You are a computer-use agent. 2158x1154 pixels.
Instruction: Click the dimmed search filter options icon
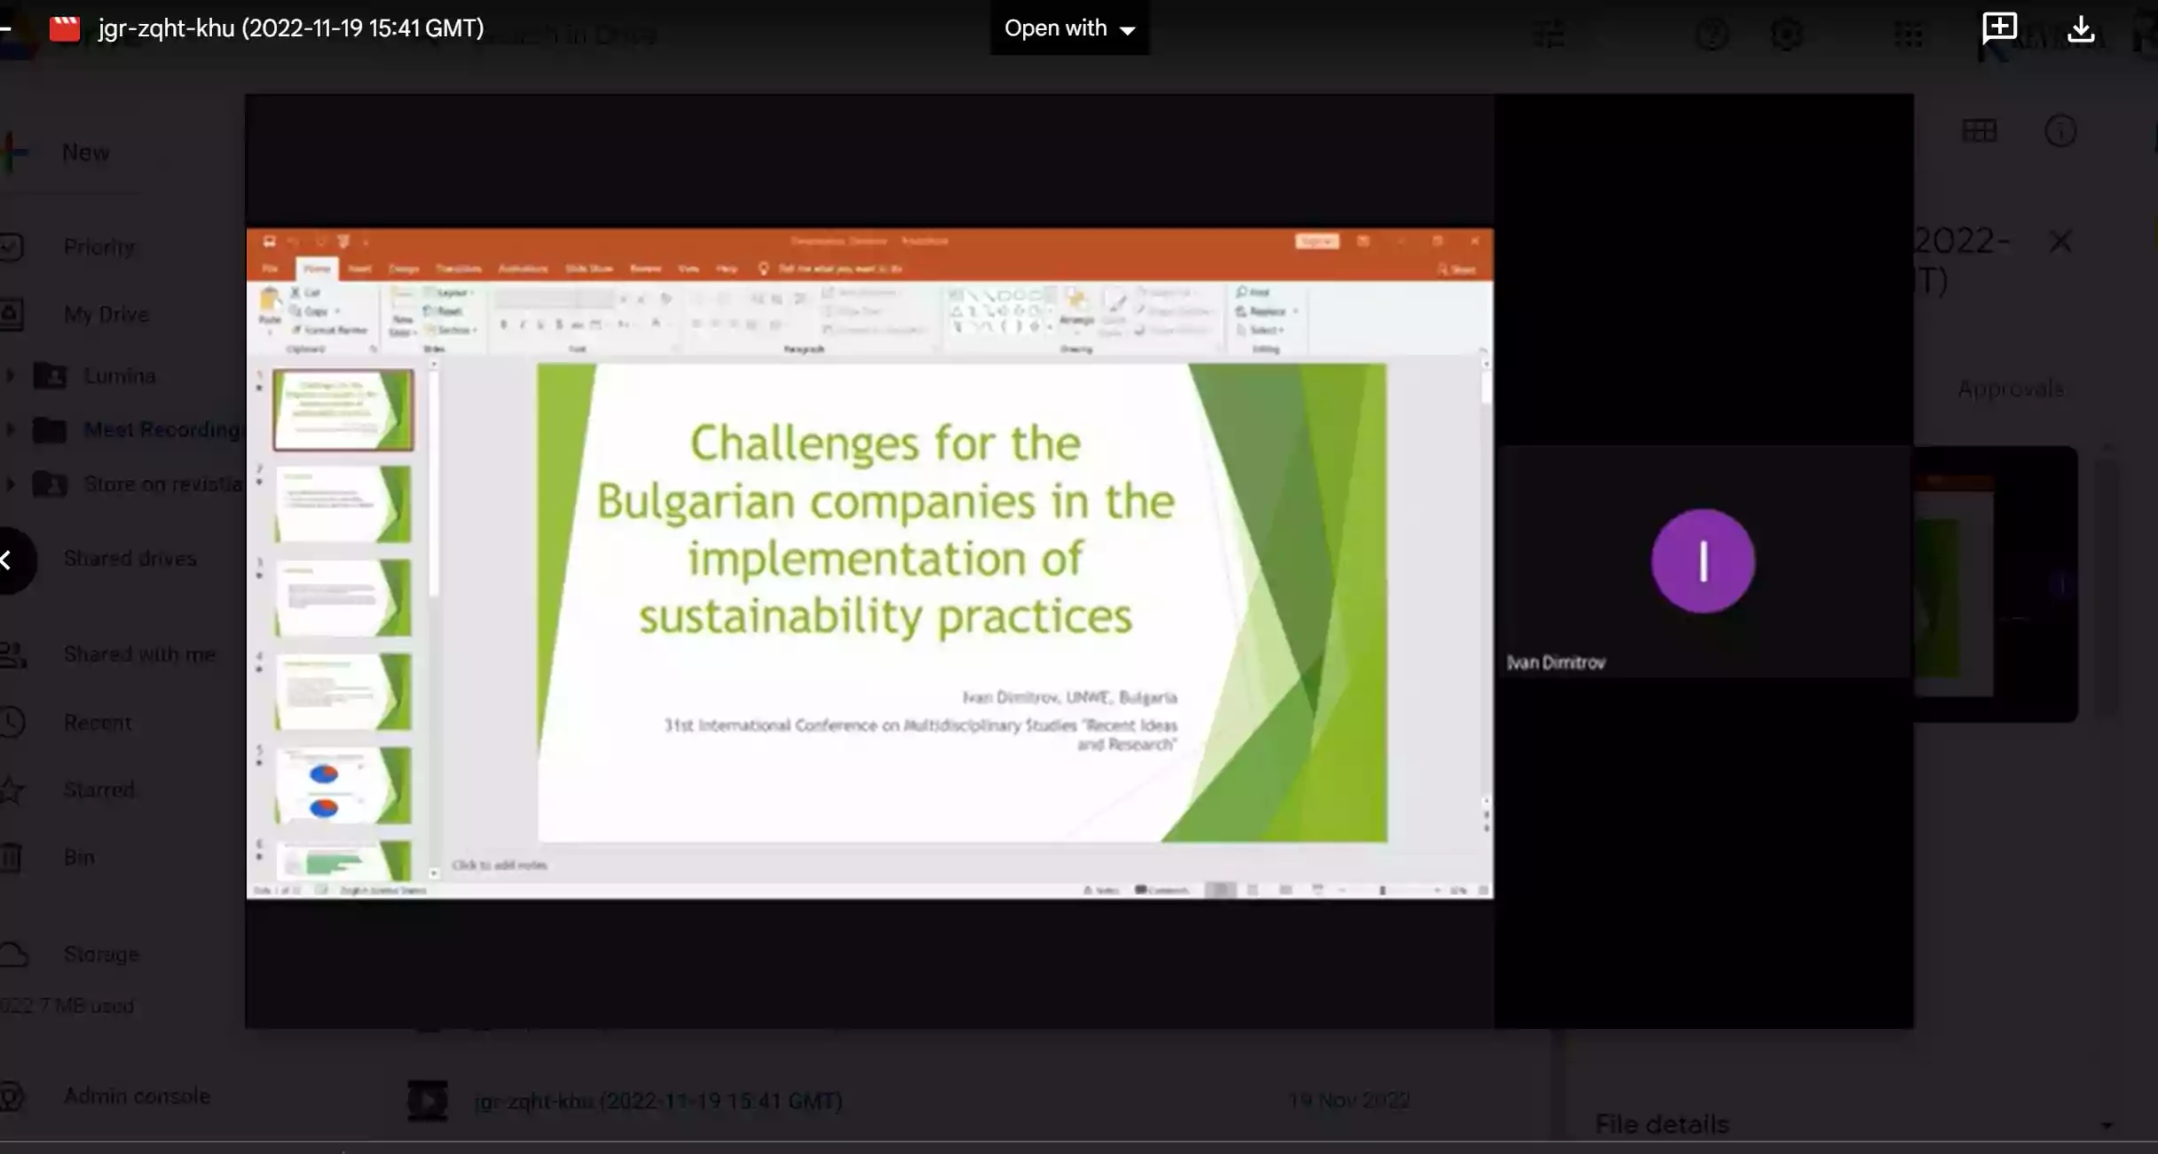click(1549, 35)
